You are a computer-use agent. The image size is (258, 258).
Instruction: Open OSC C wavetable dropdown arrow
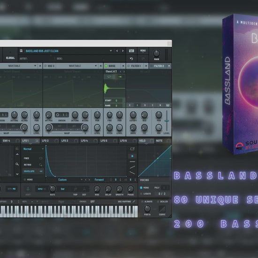[x=96, y=66]
